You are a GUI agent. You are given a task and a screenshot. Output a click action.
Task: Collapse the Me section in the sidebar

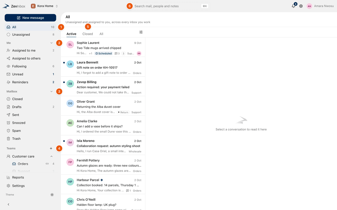point(51,43)
